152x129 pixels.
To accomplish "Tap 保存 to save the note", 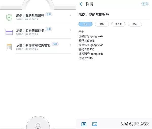I will click(x=145, y=4).
